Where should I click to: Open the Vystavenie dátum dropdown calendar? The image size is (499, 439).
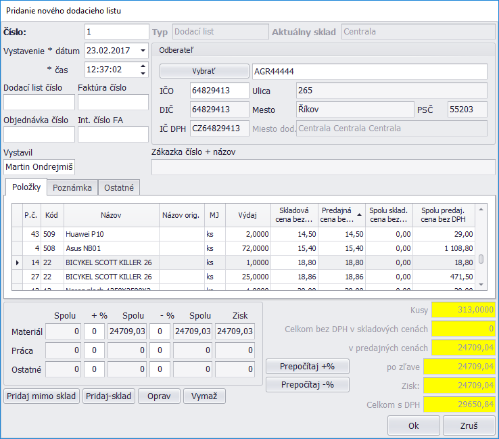tap(142, 50)
